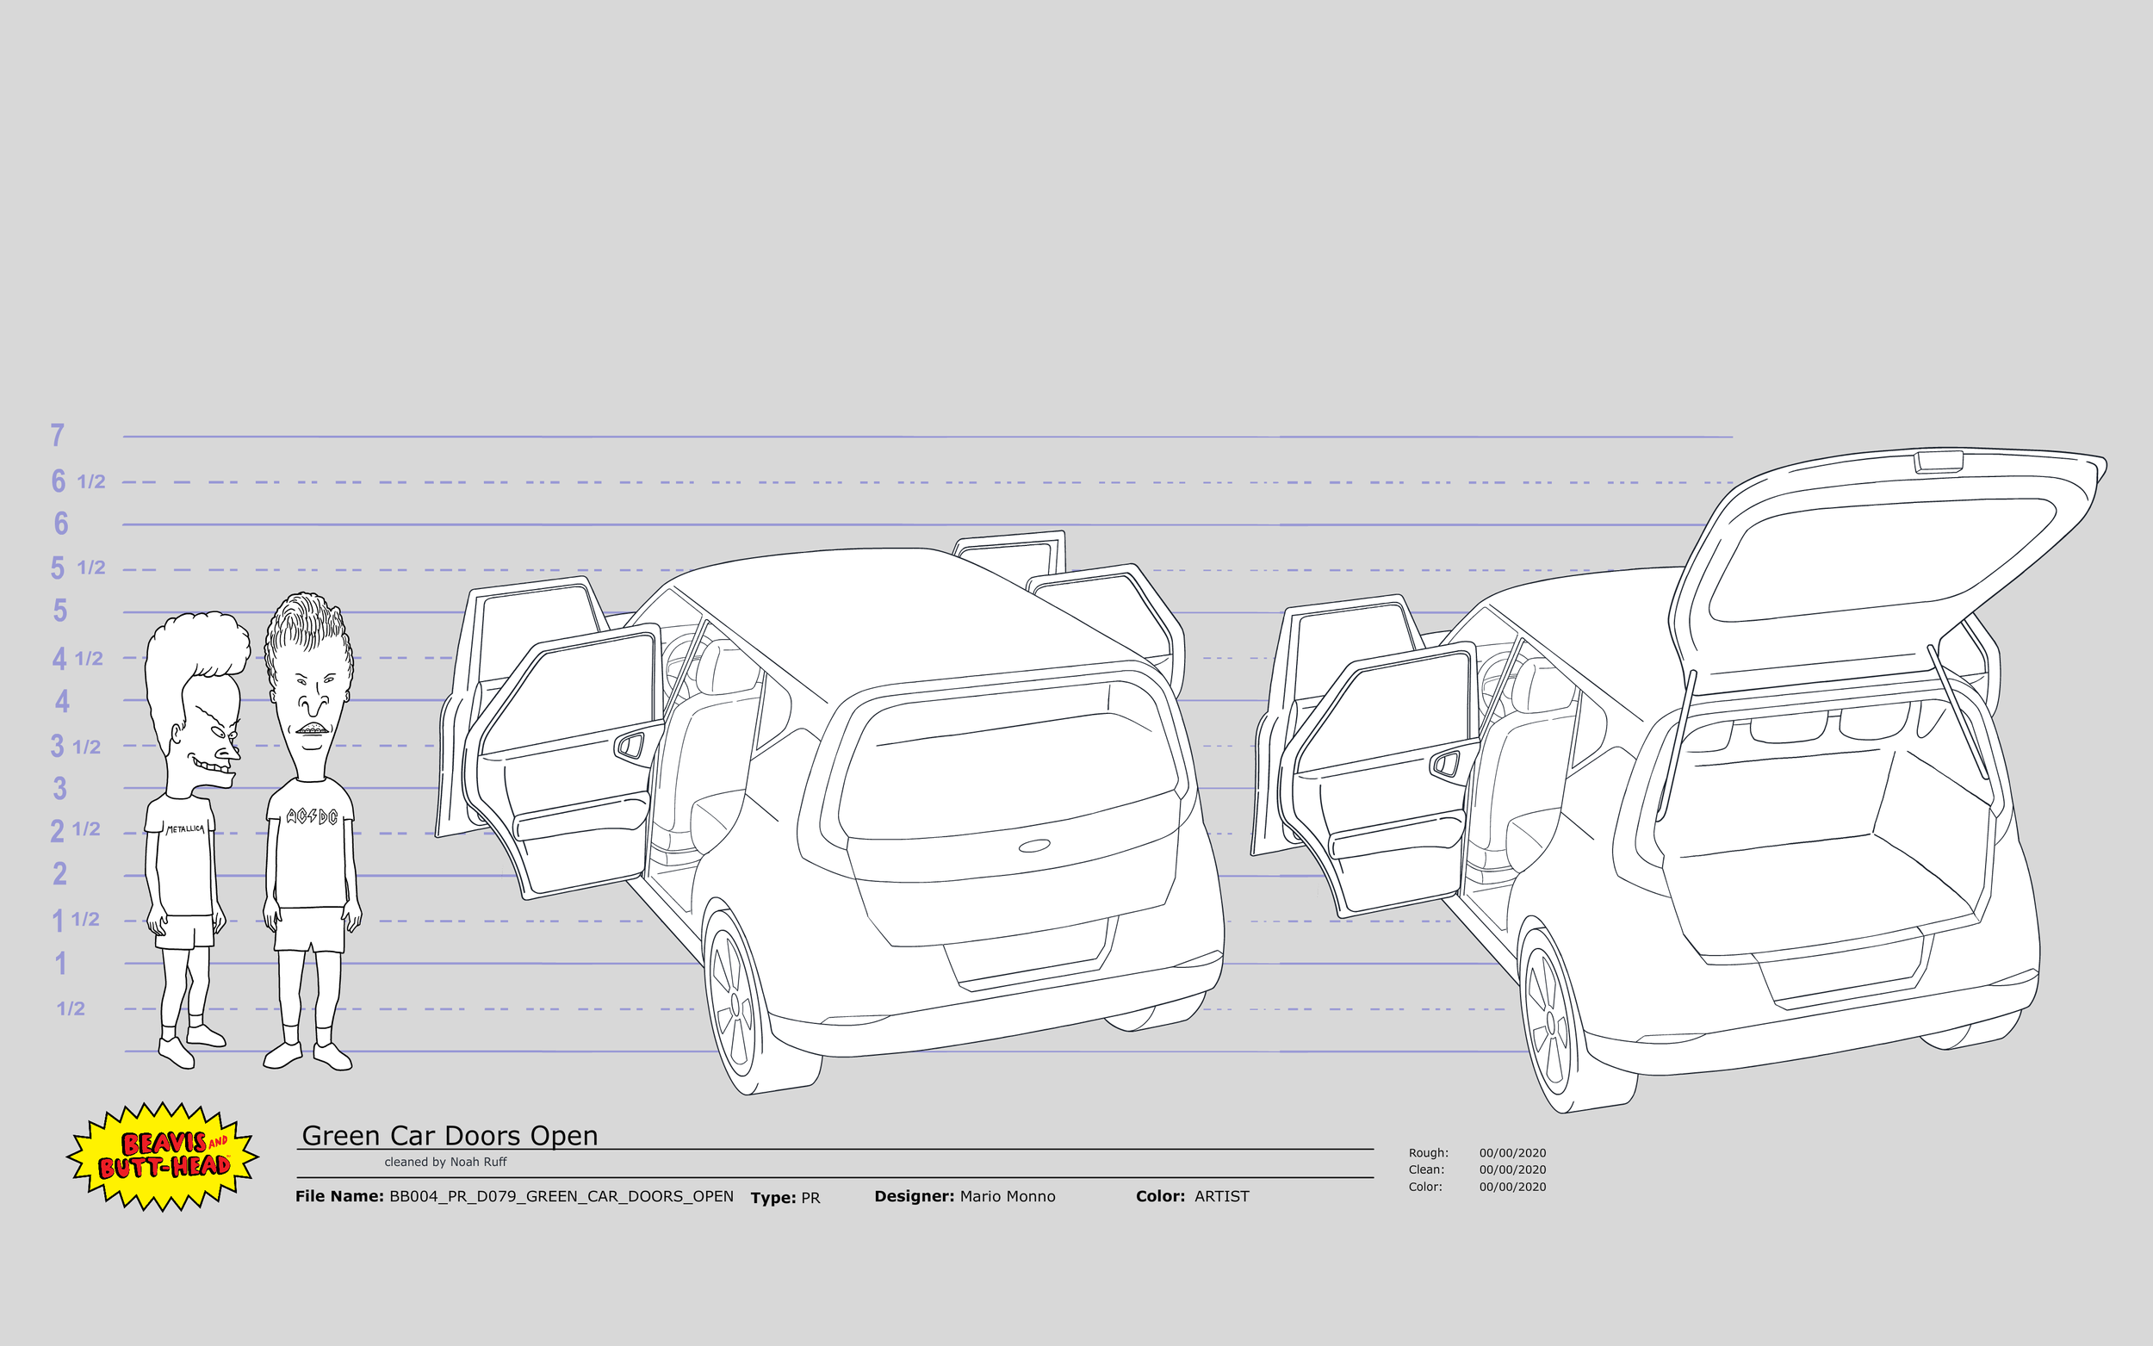Click the Color value ARTIST
Viewport: 2153px width, 1346px height.
pyautogui.click(x=1221, y=1196)
